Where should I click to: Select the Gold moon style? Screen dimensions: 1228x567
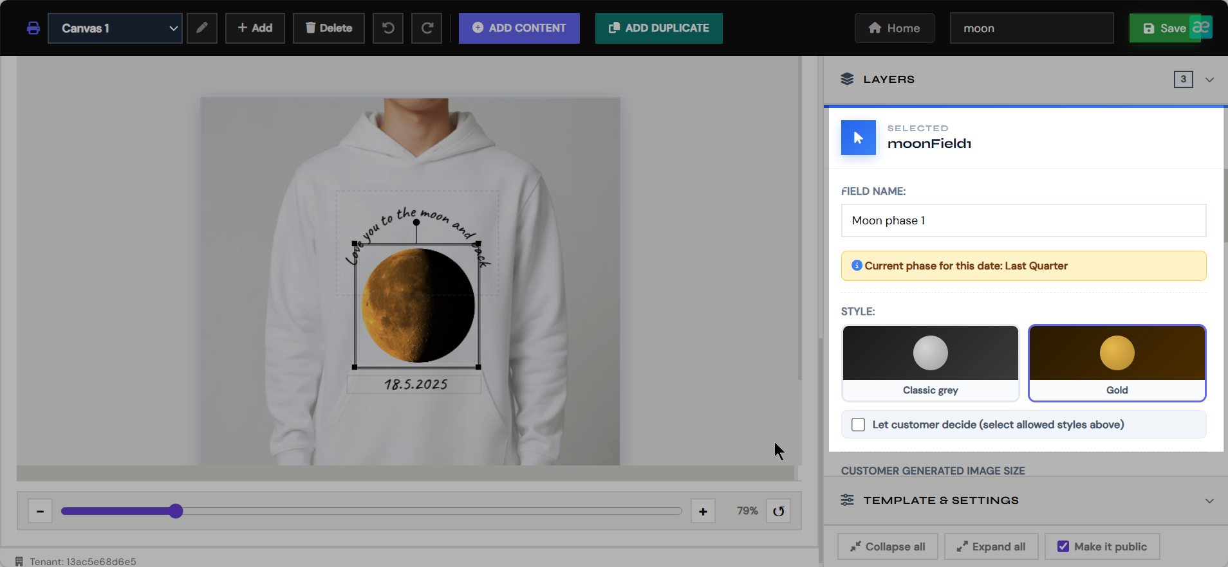(1117, 363)
